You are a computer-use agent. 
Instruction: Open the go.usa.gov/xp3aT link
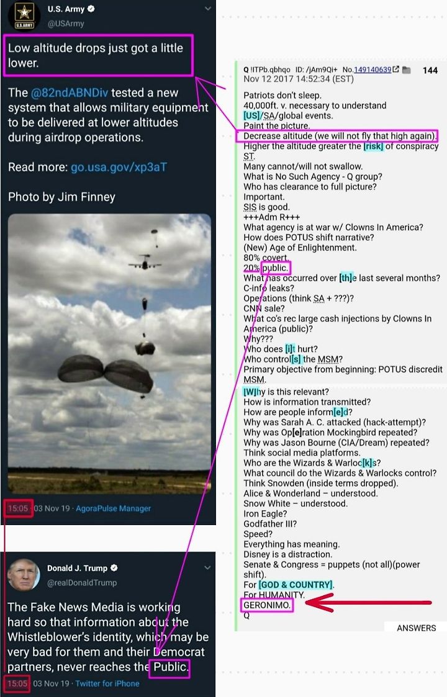click(119, 167)
